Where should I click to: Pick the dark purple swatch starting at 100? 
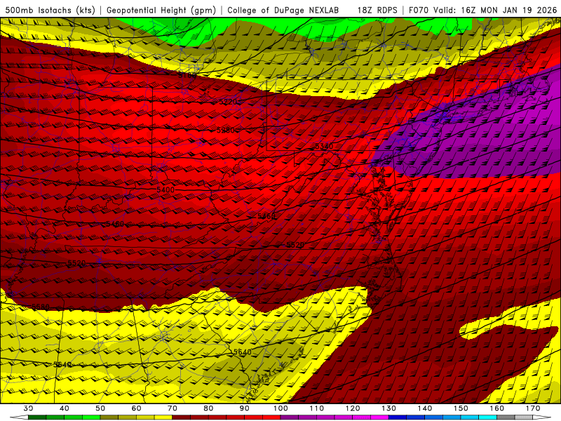coord(290,417)
